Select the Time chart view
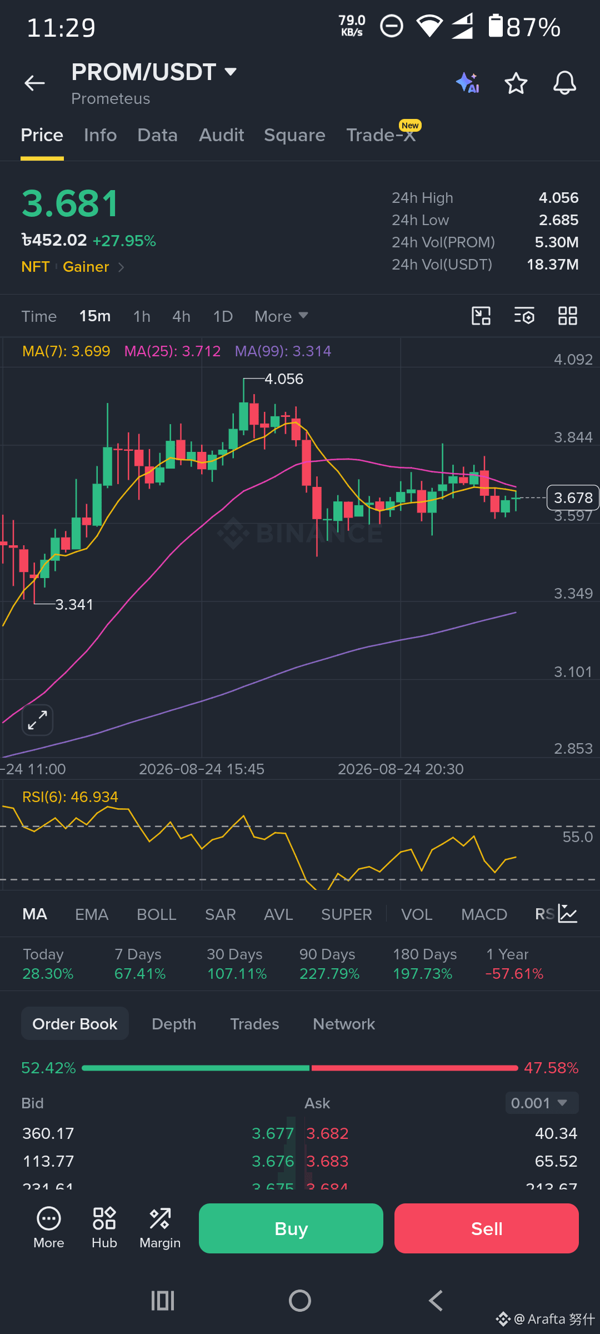The image size is (600, 1334). point(39,316)
